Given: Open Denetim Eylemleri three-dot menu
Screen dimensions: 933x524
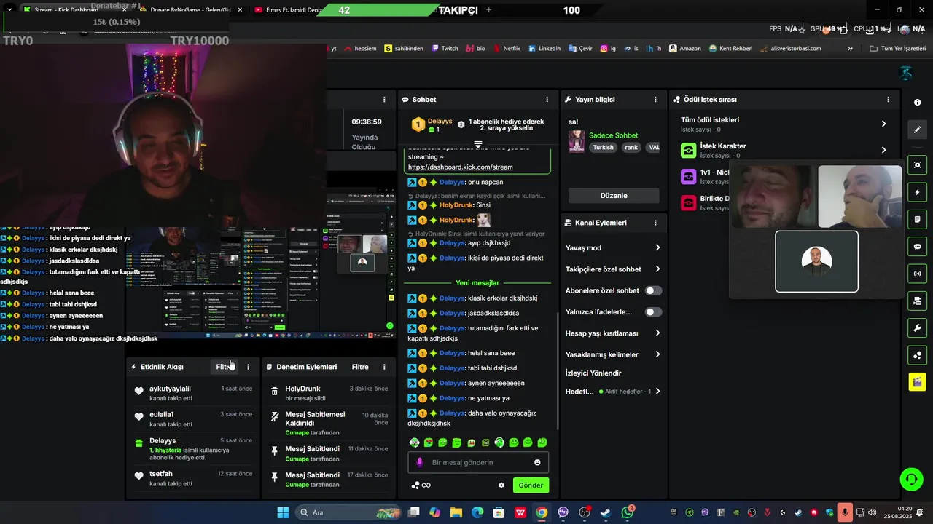Looking at the screenshot, I should tap(384, 367).
